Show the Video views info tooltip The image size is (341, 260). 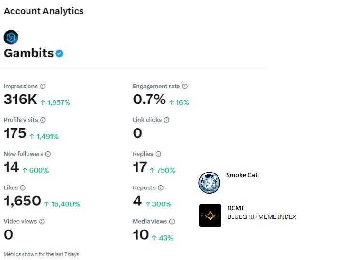[42, 222]
